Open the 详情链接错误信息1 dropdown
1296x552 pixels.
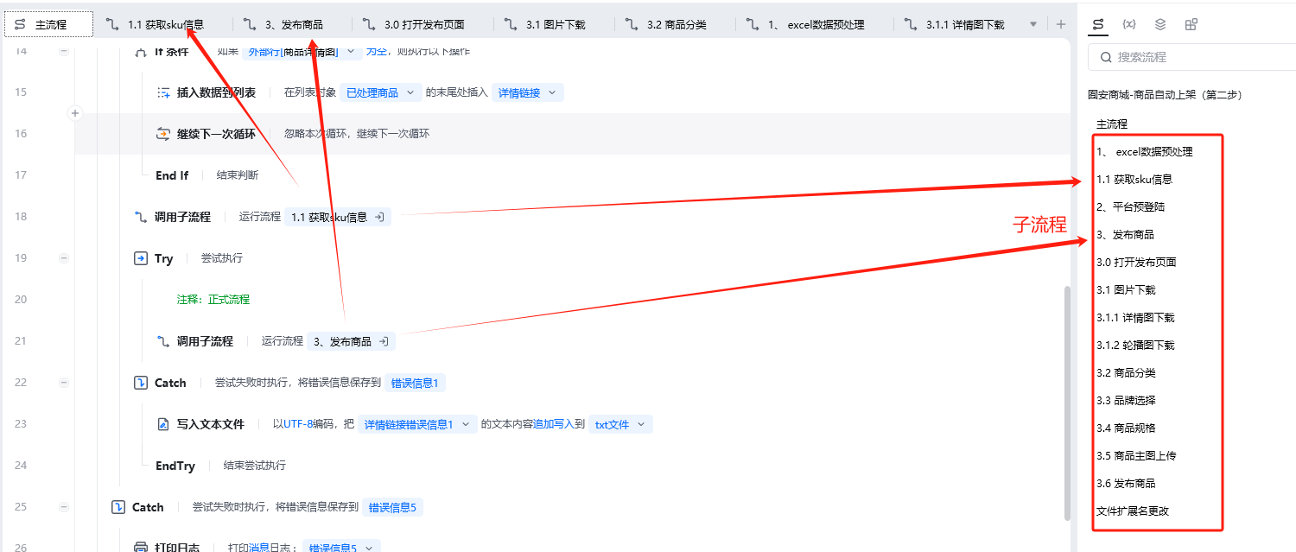(417, 424)
